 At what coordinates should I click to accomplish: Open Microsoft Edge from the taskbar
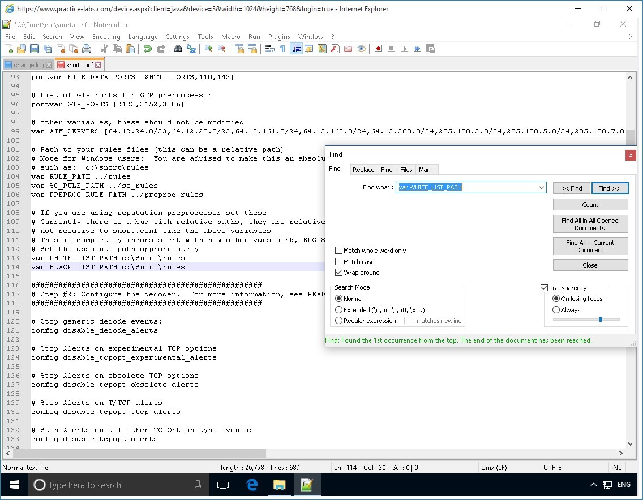click(x=252, y=485)
